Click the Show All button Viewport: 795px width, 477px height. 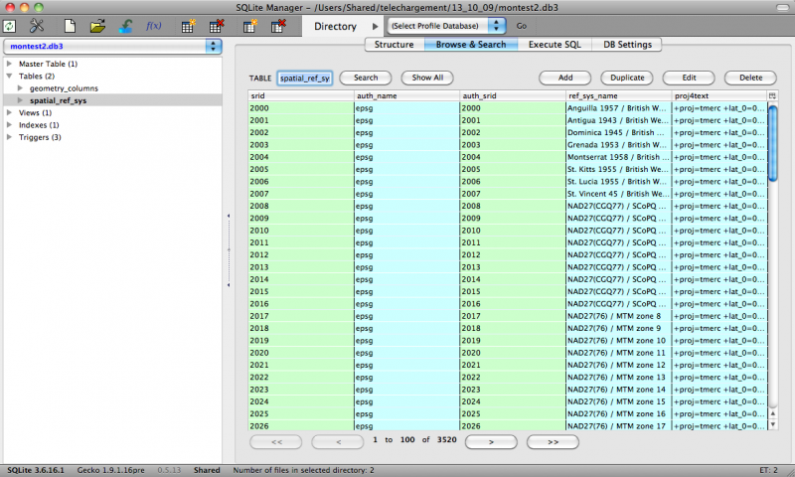pos(427,78)
